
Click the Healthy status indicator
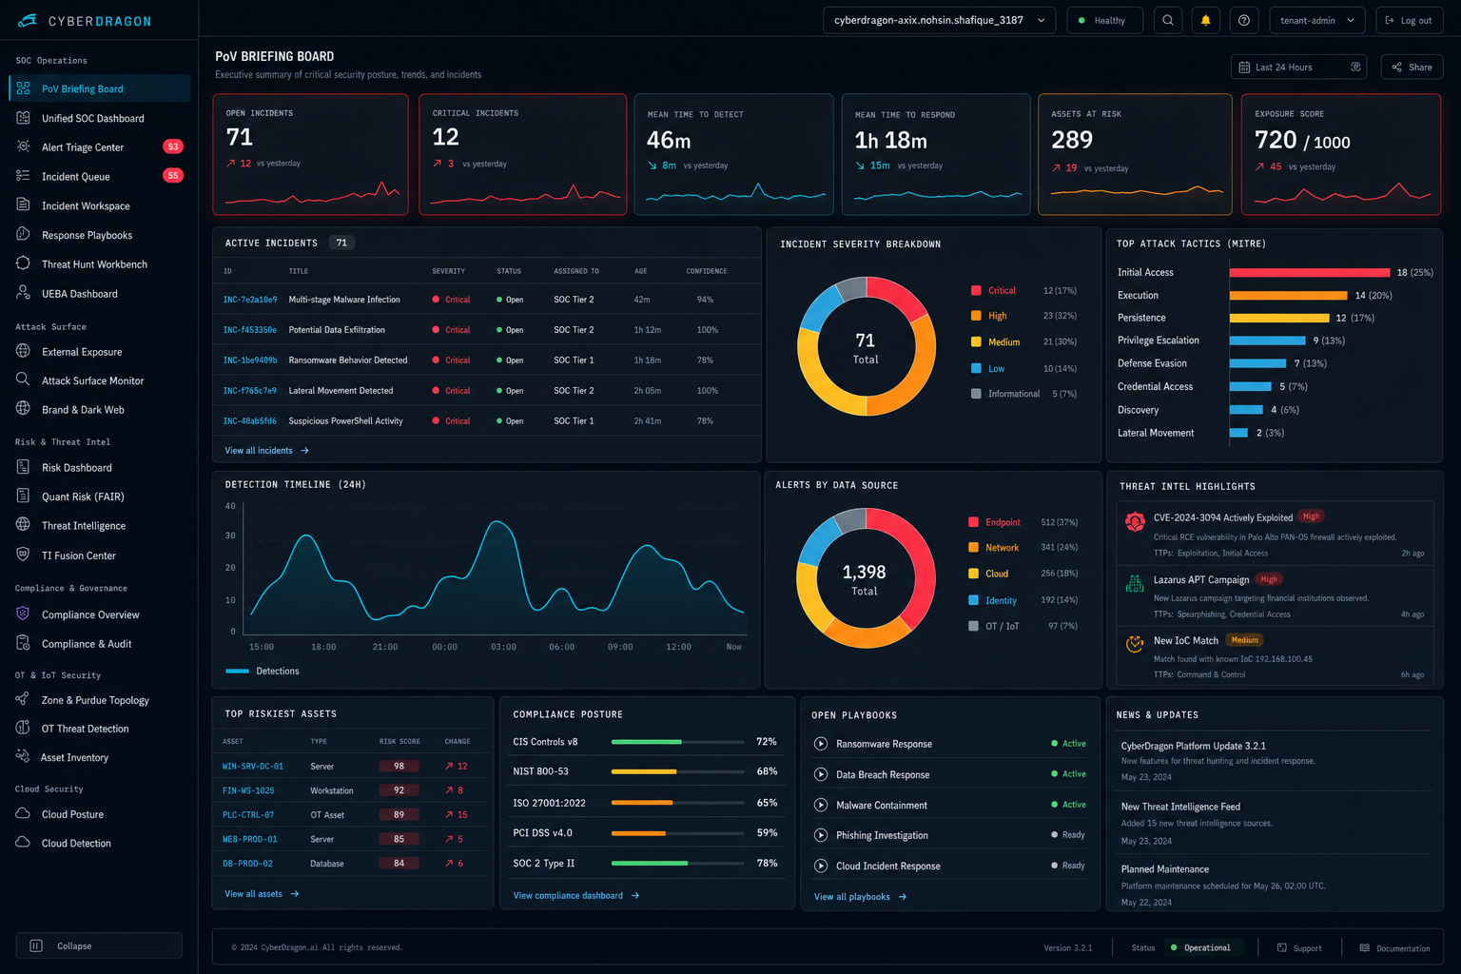point(1104,20)
